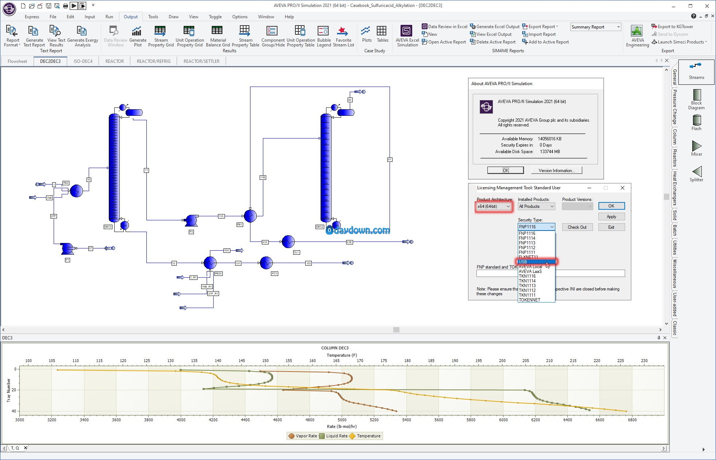Open quick access toolbar customize arrow
Screen dimensions: 716x460
point(93,5)
